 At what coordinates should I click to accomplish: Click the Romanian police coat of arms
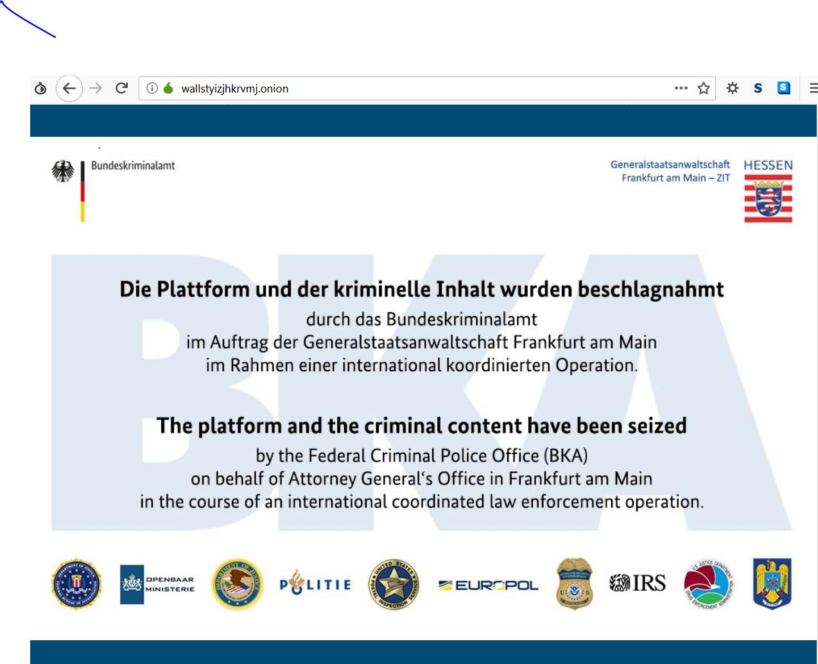coord(772,584)
